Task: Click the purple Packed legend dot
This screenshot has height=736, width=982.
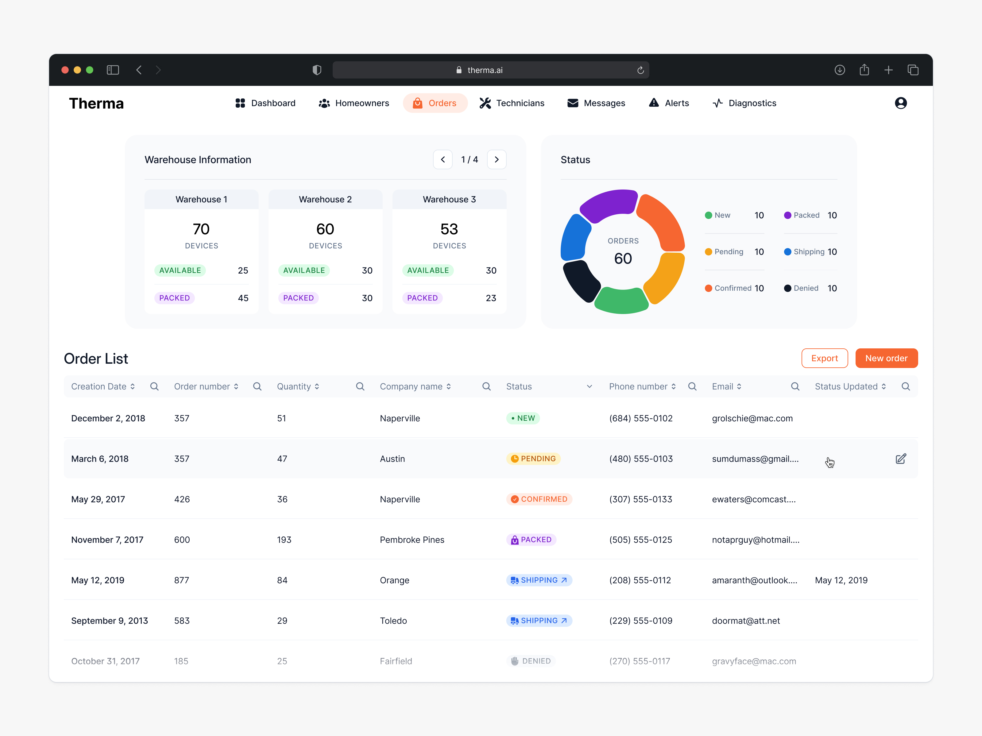Action: pyautogui.click(x=787, y=215)
